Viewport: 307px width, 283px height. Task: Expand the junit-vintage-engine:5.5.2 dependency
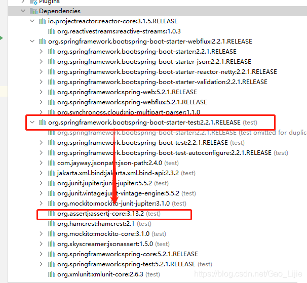coord(41,193)
